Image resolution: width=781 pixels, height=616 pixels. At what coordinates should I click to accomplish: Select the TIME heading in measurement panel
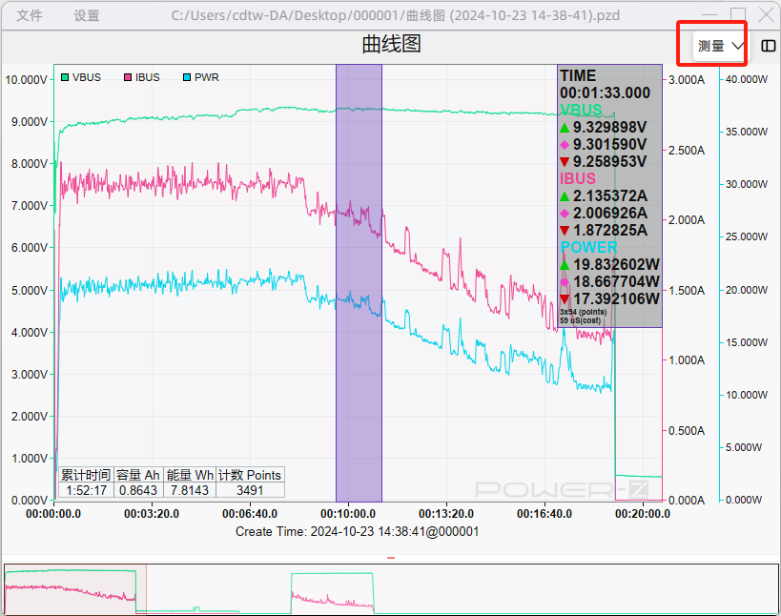coord(578,76)
